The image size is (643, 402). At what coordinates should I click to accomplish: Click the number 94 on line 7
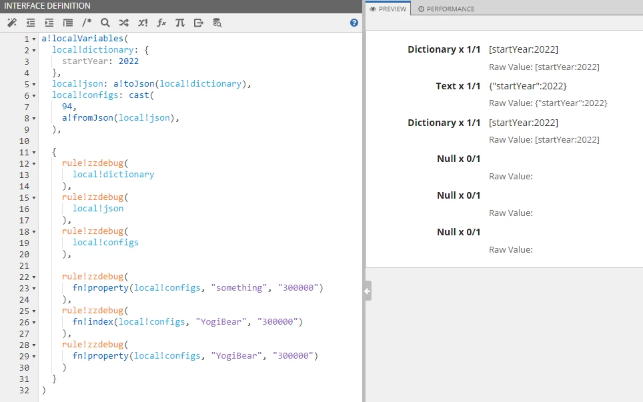click(67, 107)
